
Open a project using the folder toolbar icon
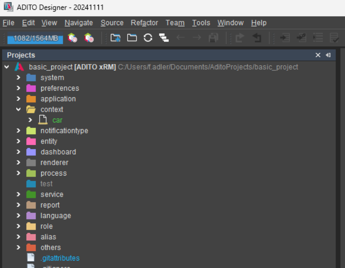coord(131,37)
